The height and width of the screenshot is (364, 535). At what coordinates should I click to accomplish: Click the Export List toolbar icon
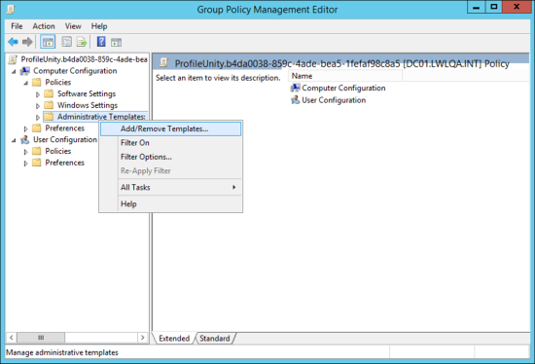coord(82,42)
